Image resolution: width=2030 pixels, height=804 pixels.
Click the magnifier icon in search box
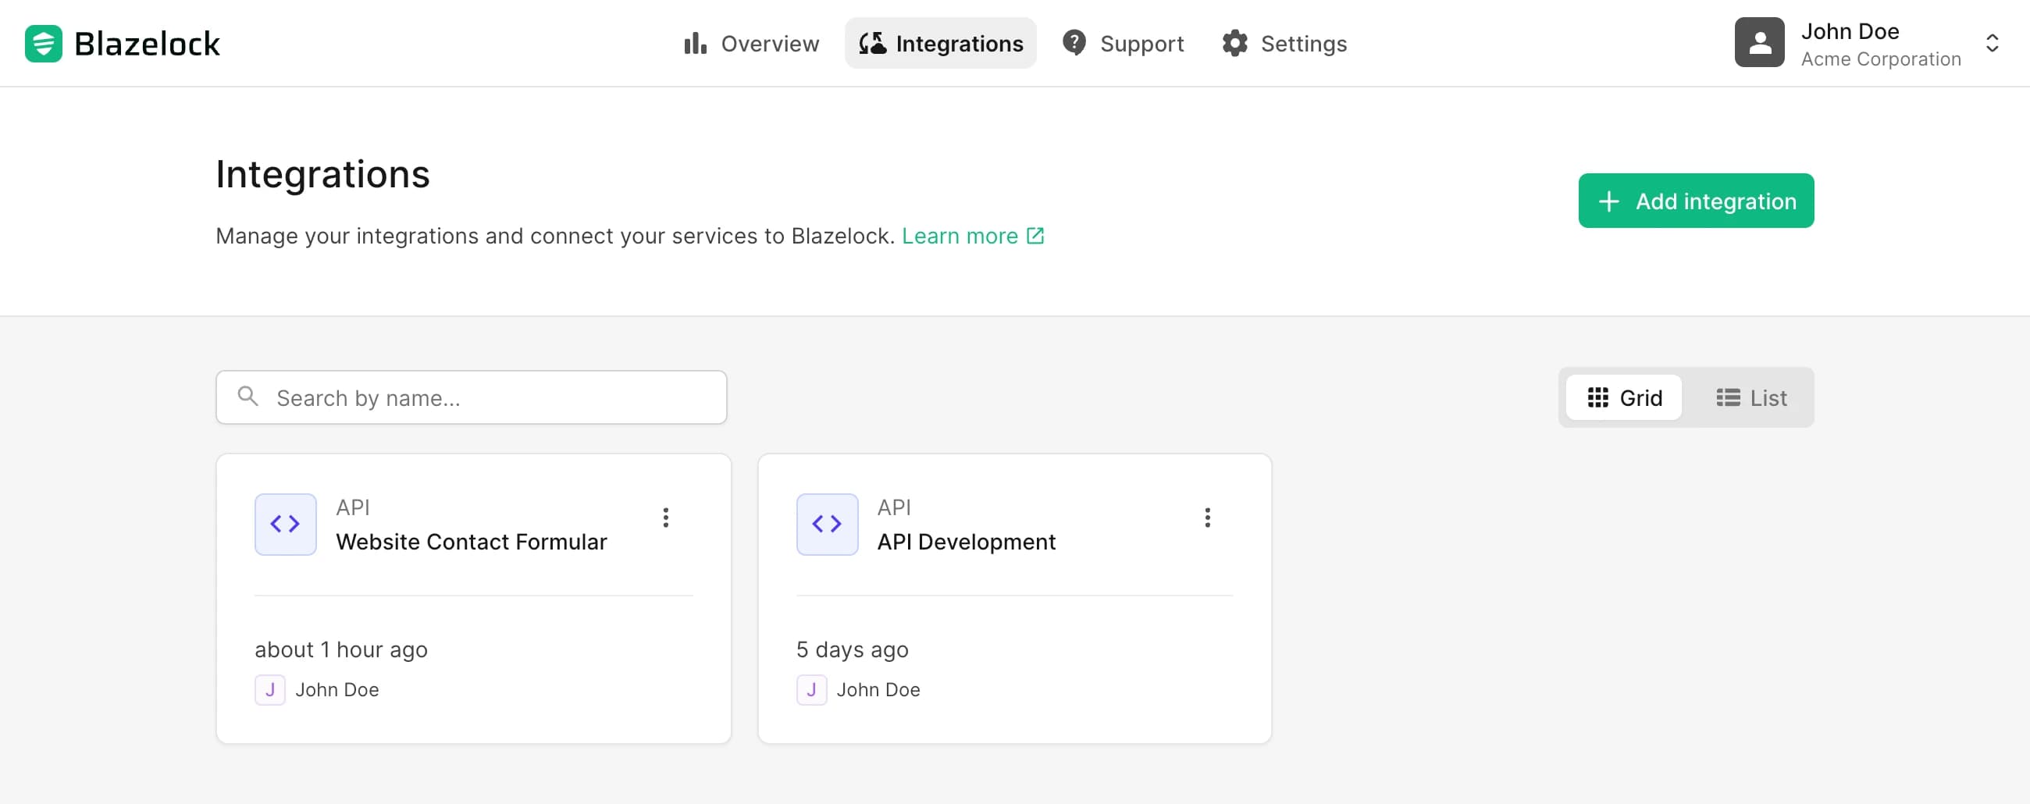coord(248,397)
